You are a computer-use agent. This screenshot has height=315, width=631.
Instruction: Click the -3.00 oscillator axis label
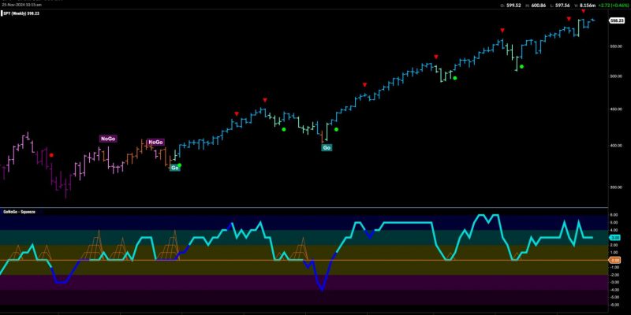[615, 283]
